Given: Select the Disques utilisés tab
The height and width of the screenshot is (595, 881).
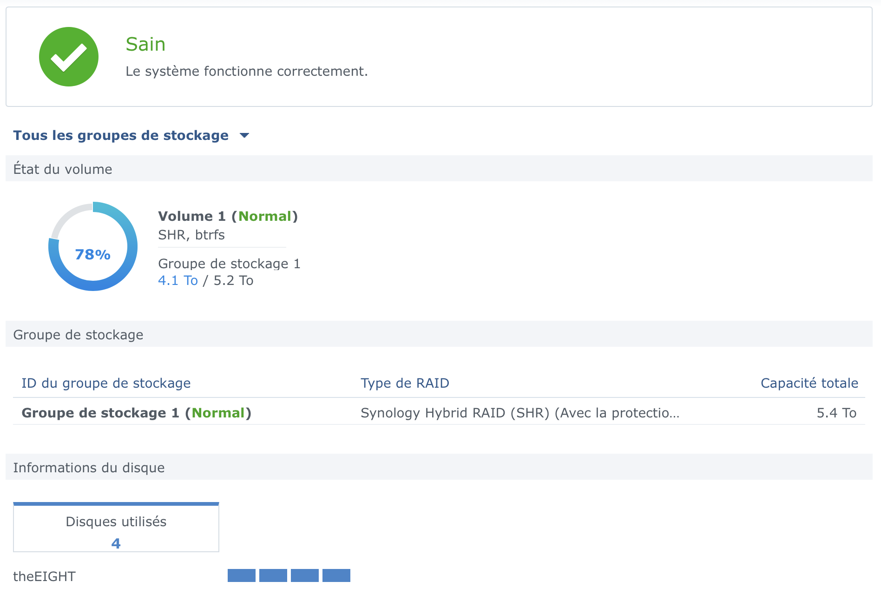Looking at the screenshot, I should point(116,527).
